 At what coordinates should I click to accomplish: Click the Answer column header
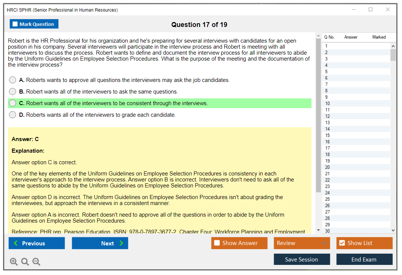[x=351, y=37]
